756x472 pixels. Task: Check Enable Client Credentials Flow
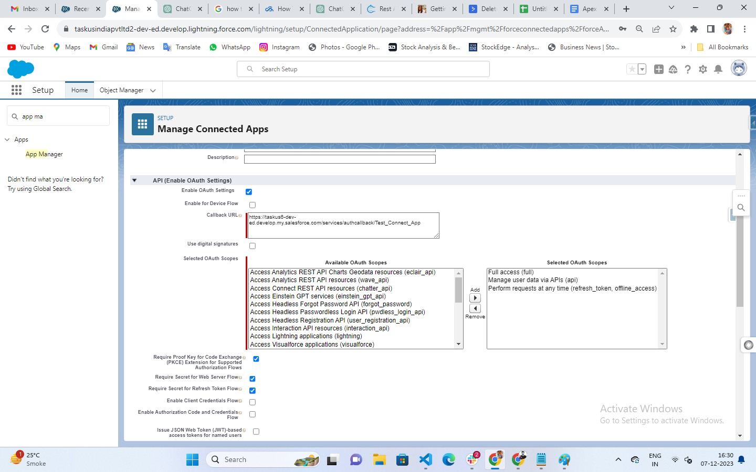[x=253, y=402]
